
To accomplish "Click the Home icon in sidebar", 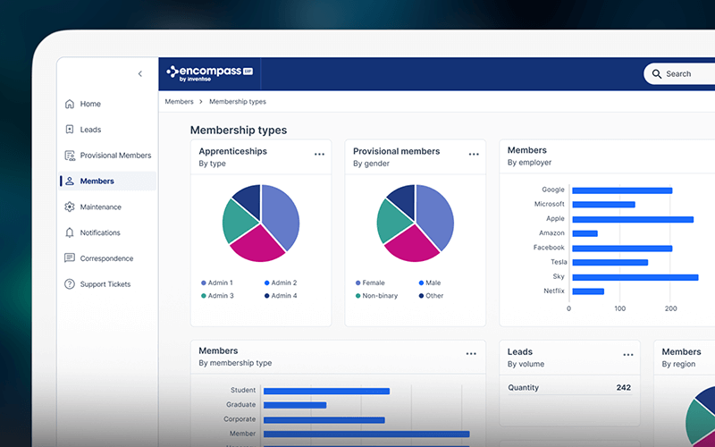I will pos(70,104).
